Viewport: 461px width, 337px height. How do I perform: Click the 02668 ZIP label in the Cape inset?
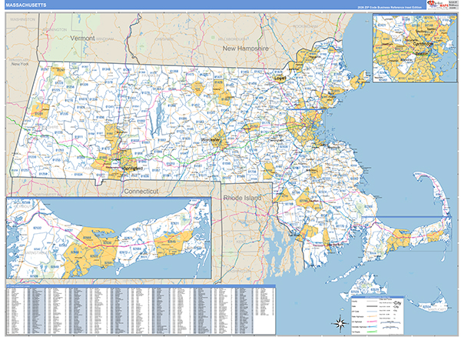87,238
